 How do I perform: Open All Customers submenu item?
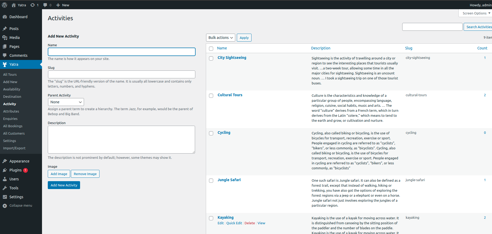[14, 133]
